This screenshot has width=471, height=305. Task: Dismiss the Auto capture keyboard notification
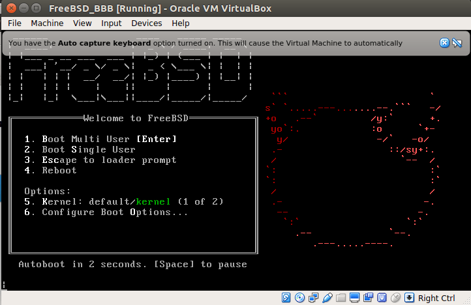pos(444,43)
